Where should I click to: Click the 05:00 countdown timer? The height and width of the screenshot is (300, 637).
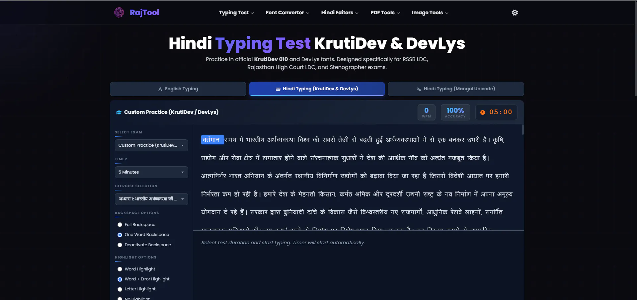tap(496, 112)
